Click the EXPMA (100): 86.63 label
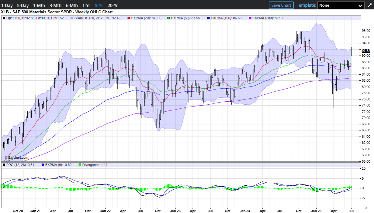This screenshot has width=374, height=213. pos(226,18)
